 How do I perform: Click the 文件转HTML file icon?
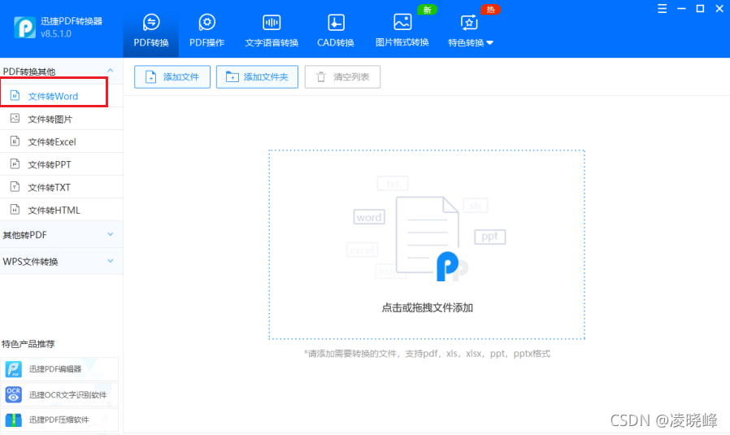tap(15, 210)
